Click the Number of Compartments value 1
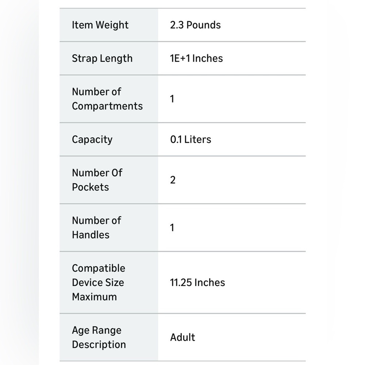 [172, 99]
